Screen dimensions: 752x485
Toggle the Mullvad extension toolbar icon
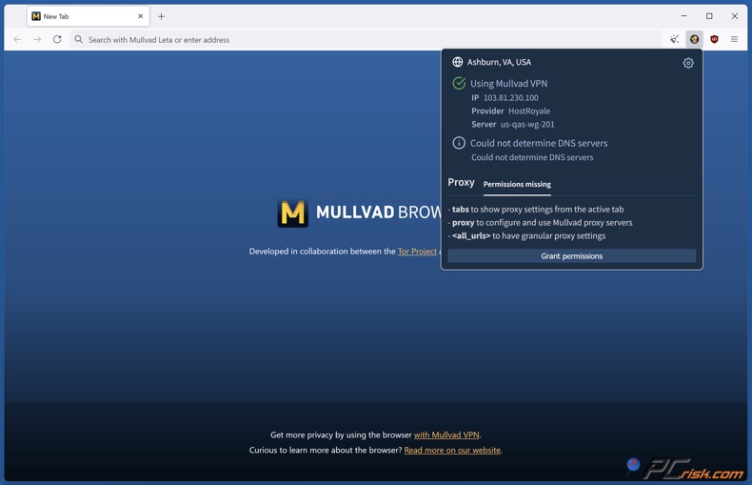click(694, 39)
